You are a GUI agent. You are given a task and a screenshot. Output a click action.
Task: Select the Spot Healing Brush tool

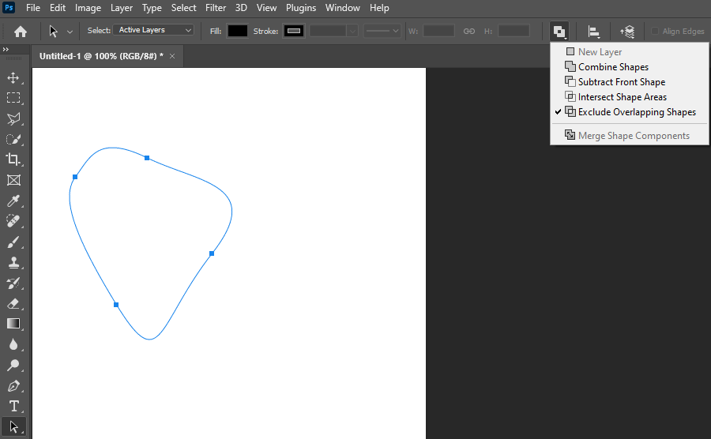(13, 221)
